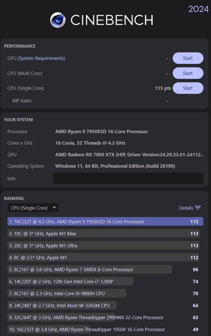Start the GPU benchmark

188,58
